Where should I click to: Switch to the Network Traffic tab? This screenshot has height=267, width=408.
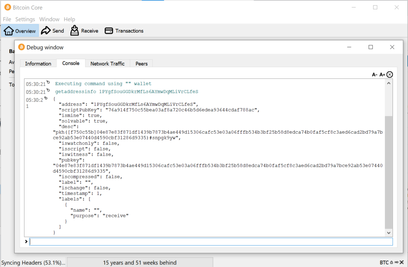[x=108, y=64]
